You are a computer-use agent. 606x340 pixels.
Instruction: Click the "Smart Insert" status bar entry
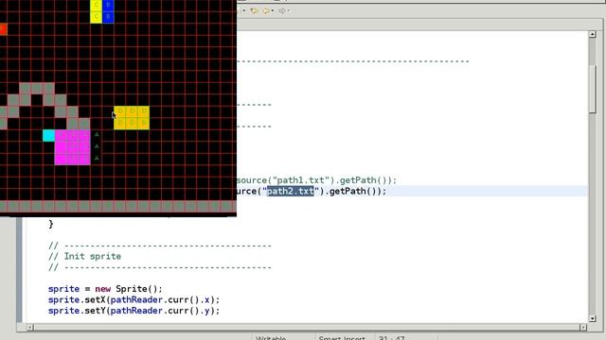tap(342, 338)
